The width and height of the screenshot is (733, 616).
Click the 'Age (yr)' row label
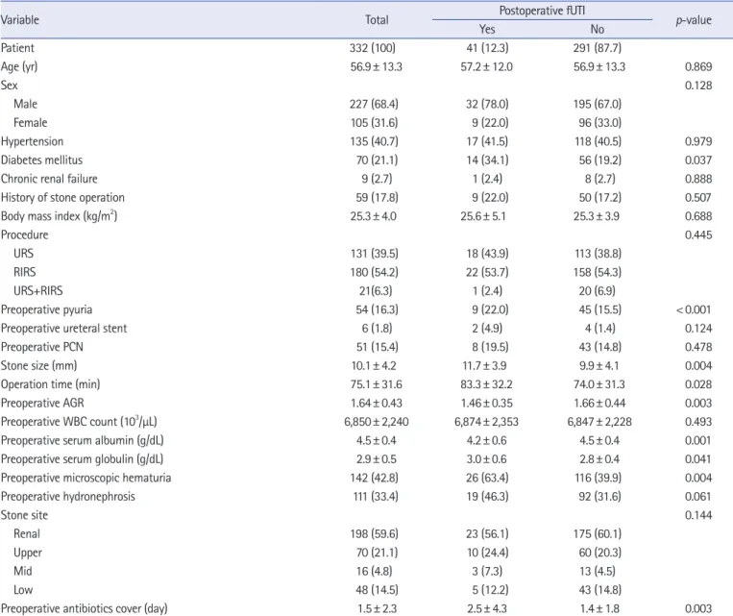click(19, 66)
